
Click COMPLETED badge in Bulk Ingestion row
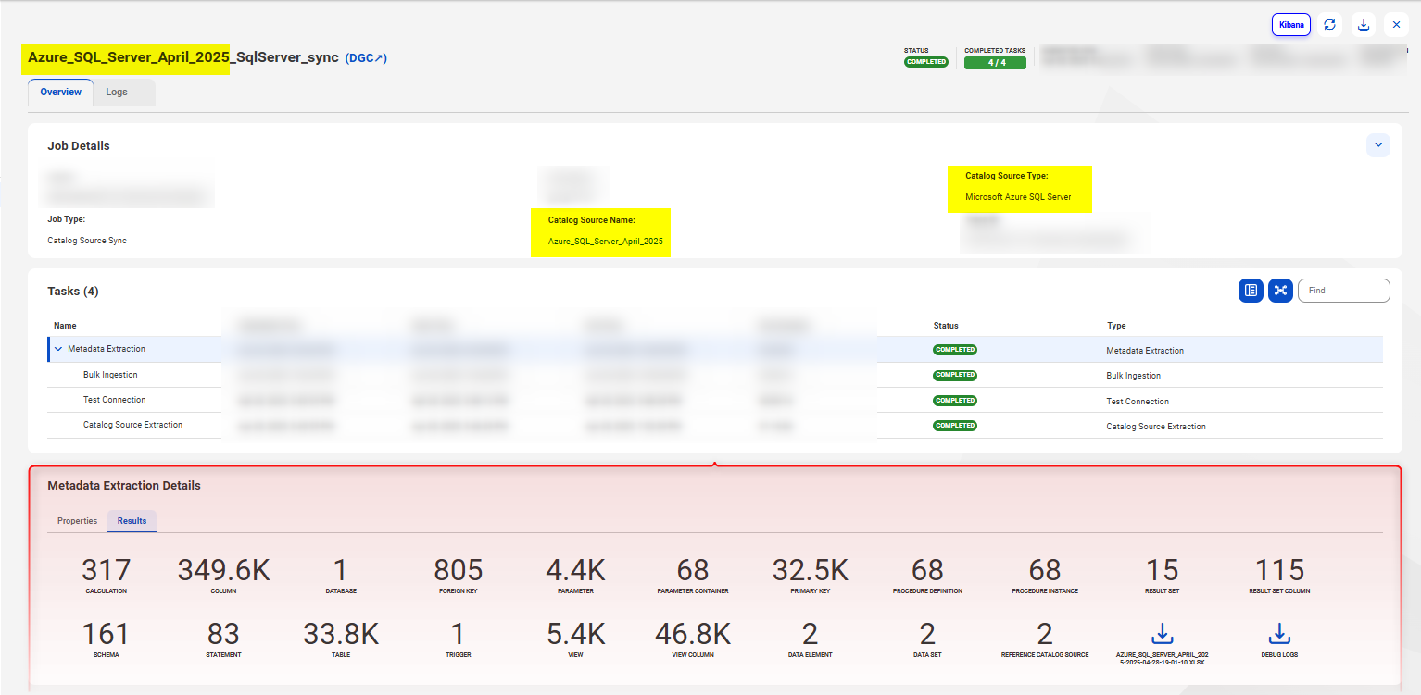tap(955, 375)
